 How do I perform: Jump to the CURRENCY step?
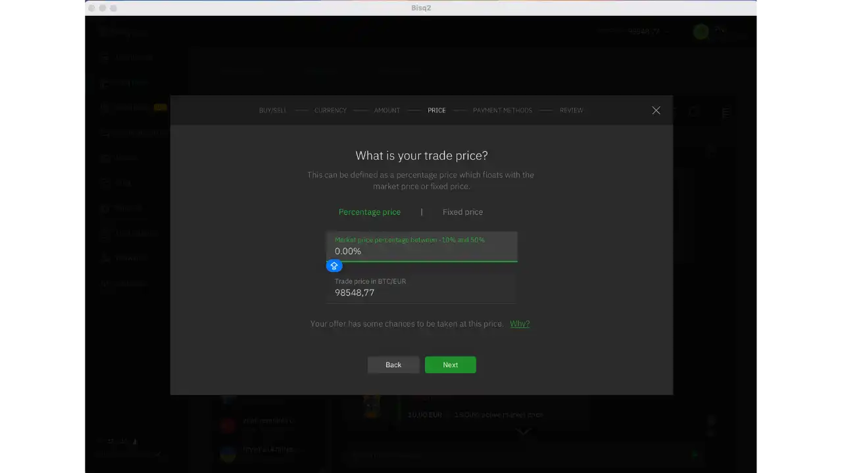click(x=330, y=110)
